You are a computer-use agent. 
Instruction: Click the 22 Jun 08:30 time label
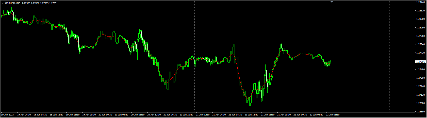pos(333,115)
